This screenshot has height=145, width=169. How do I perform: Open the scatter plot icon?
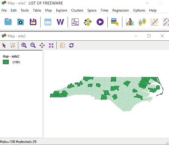click(x=155, y=22)
